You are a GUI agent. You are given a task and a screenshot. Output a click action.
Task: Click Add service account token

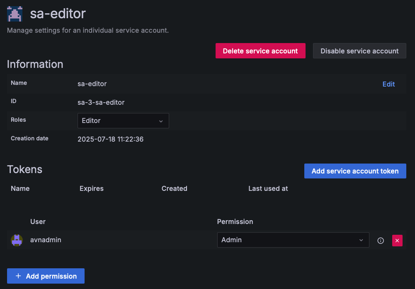(x=355, y=171)
